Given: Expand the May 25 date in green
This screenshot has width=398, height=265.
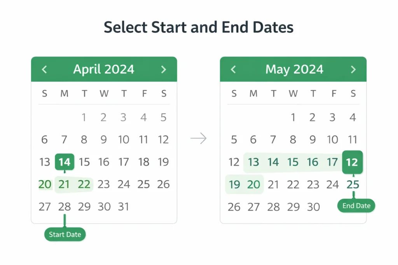Looking at the screenshot, I should tap(353, 184).
